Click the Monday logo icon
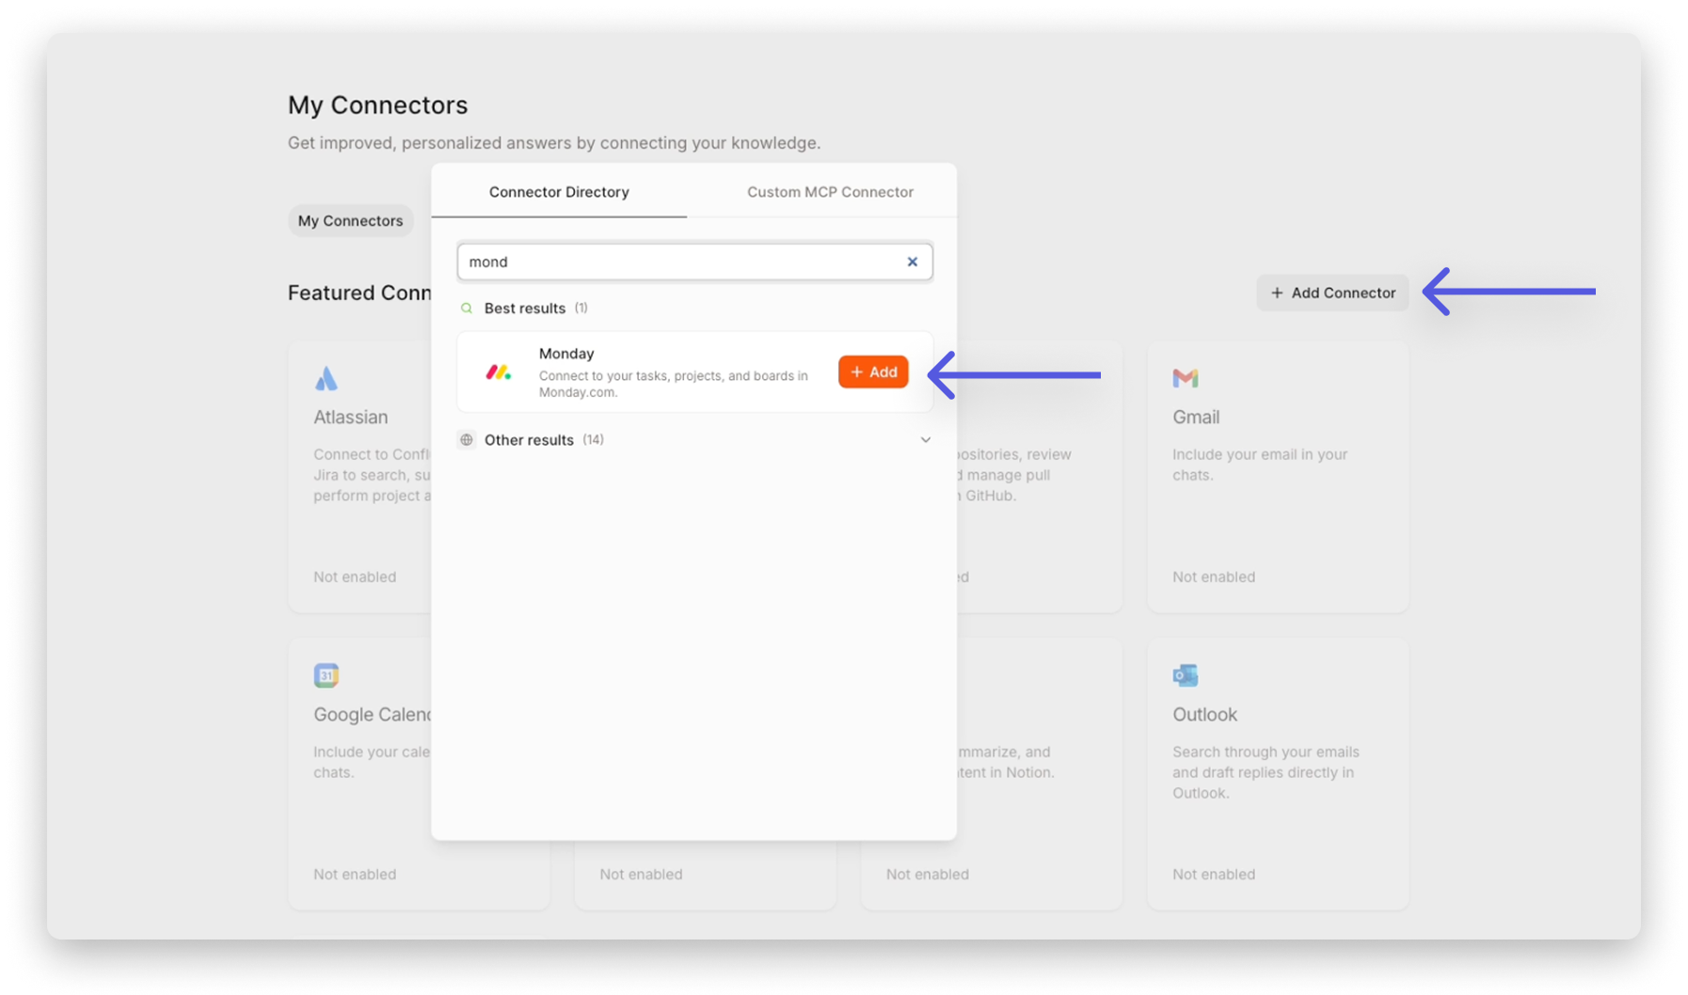This screenshot has height=995, width=1688. 499,372
